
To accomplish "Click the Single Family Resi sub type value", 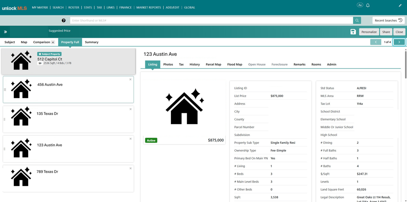I will [283, 143].
